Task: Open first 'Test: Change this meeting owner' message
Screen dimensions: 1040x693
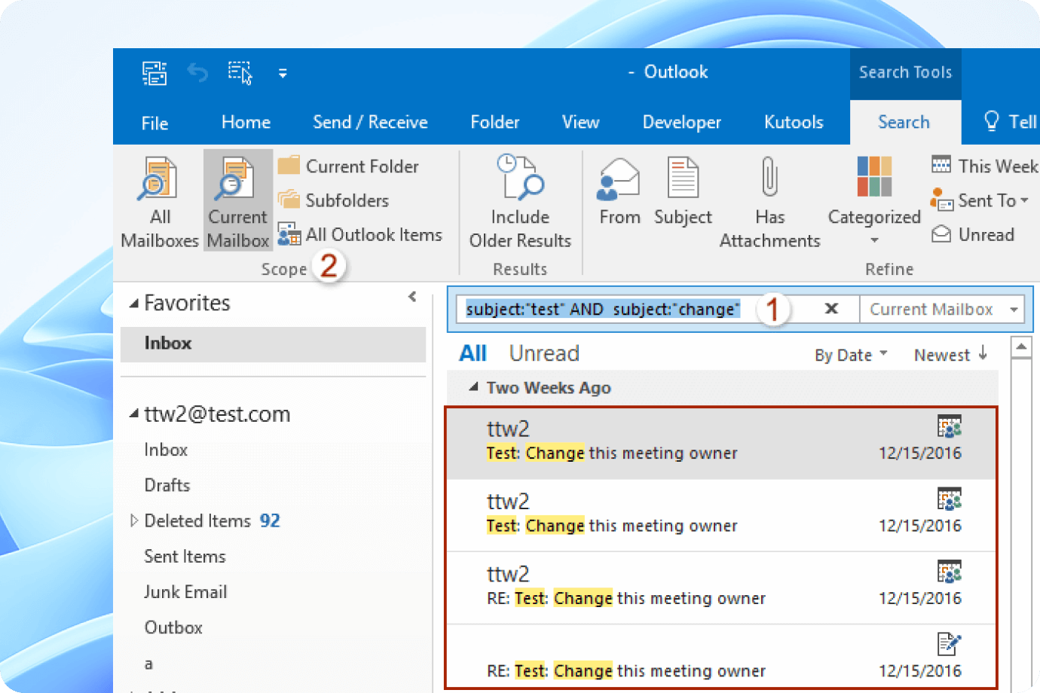Action: pyautogui.click(x=721, y=444)
